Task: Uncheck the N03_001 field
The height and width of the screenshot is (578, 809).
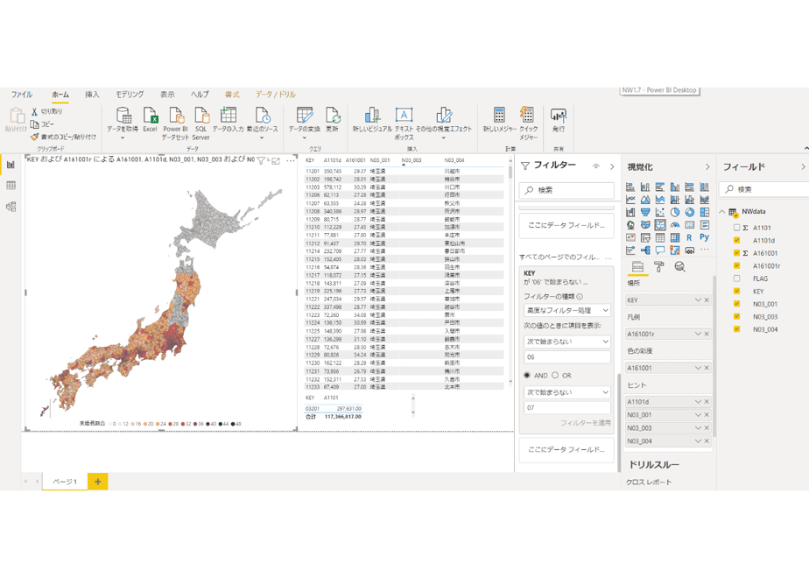Action: 737,304
